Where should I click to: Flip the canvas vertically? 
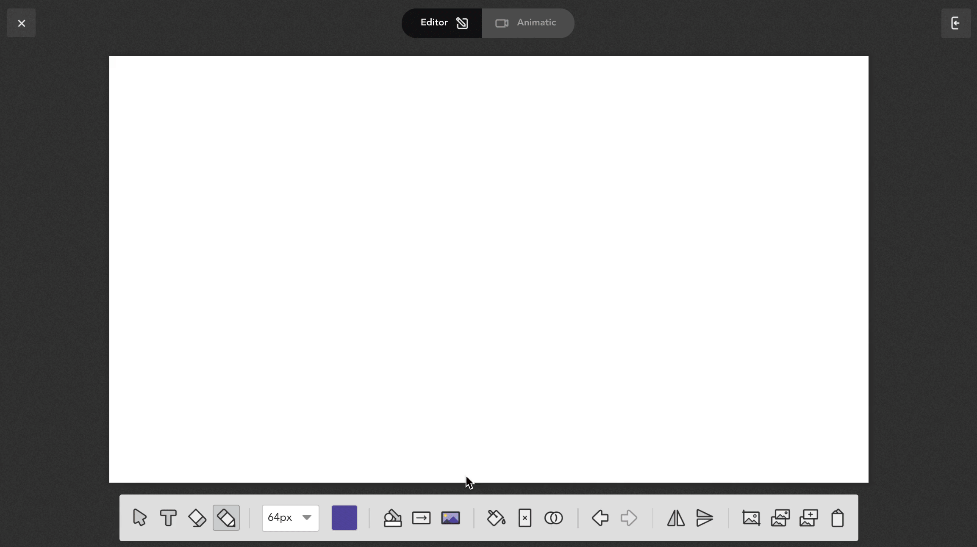tap(705, 518)
